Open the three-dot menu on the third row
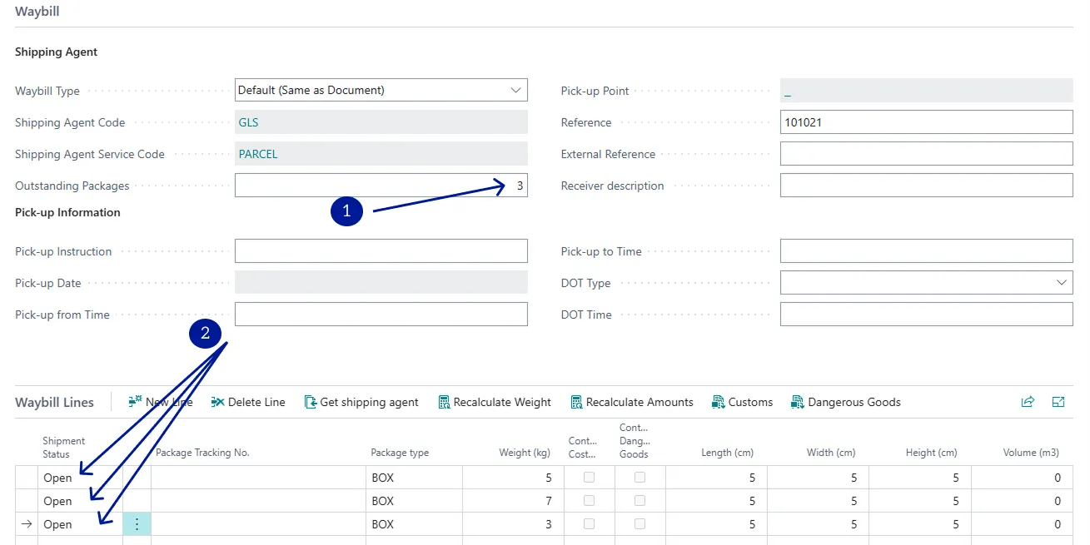 tap(137, 524)
